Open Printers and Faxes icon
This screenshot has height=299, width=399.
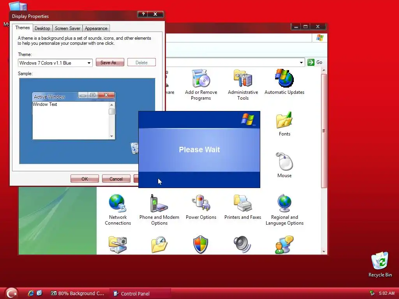click(x=243, y=203)
